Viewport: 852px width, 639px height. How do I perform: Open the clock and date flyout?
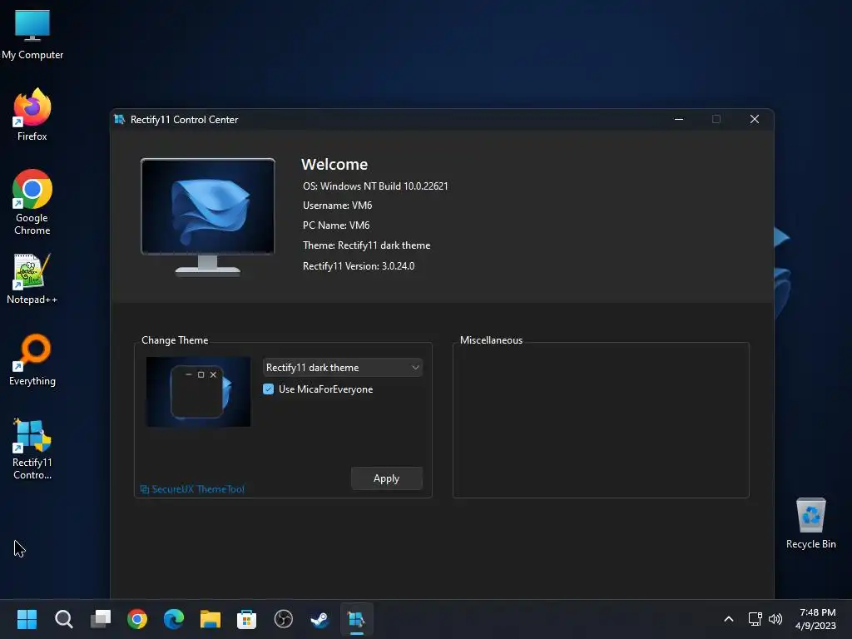(x=815, y=619)
